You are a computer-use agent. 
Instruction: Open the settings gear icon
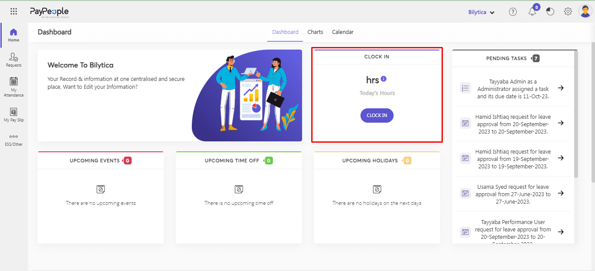pos(568,11)
